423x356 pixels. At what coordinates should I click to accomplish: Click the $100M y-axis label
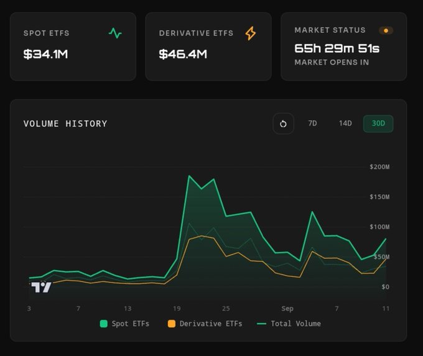pyautogui.click(x=379, y=227)
